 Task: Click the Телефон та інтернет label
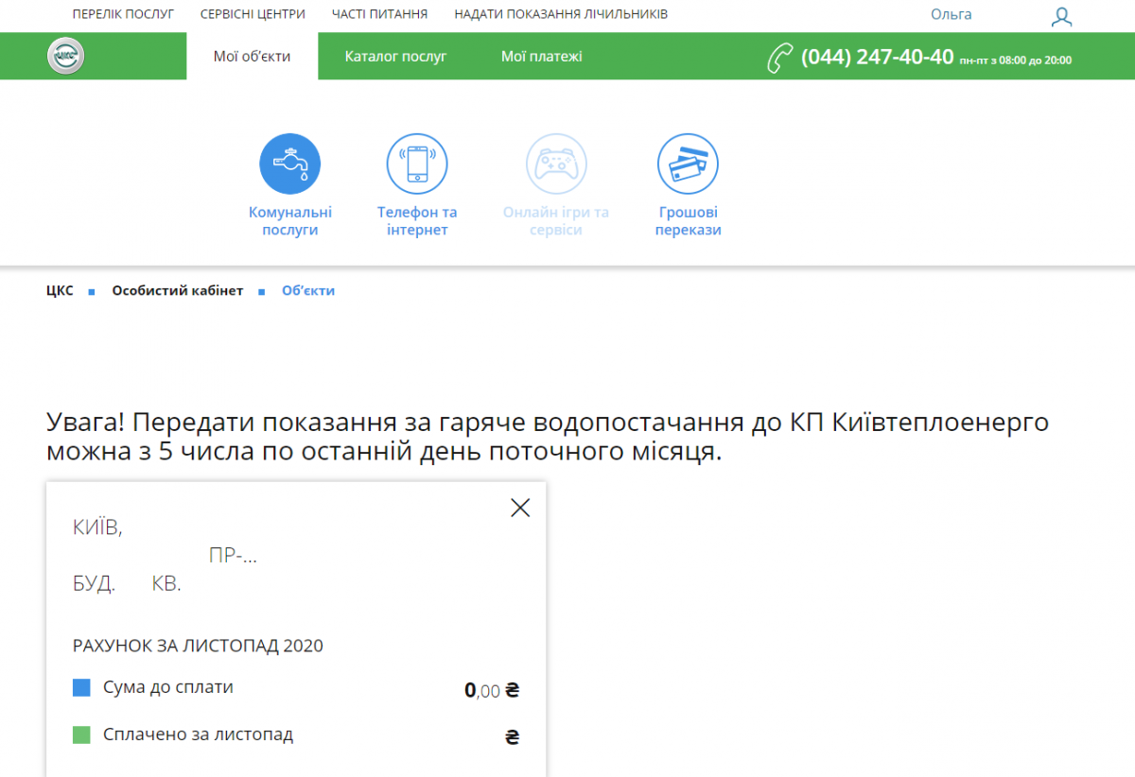(417, 221)
